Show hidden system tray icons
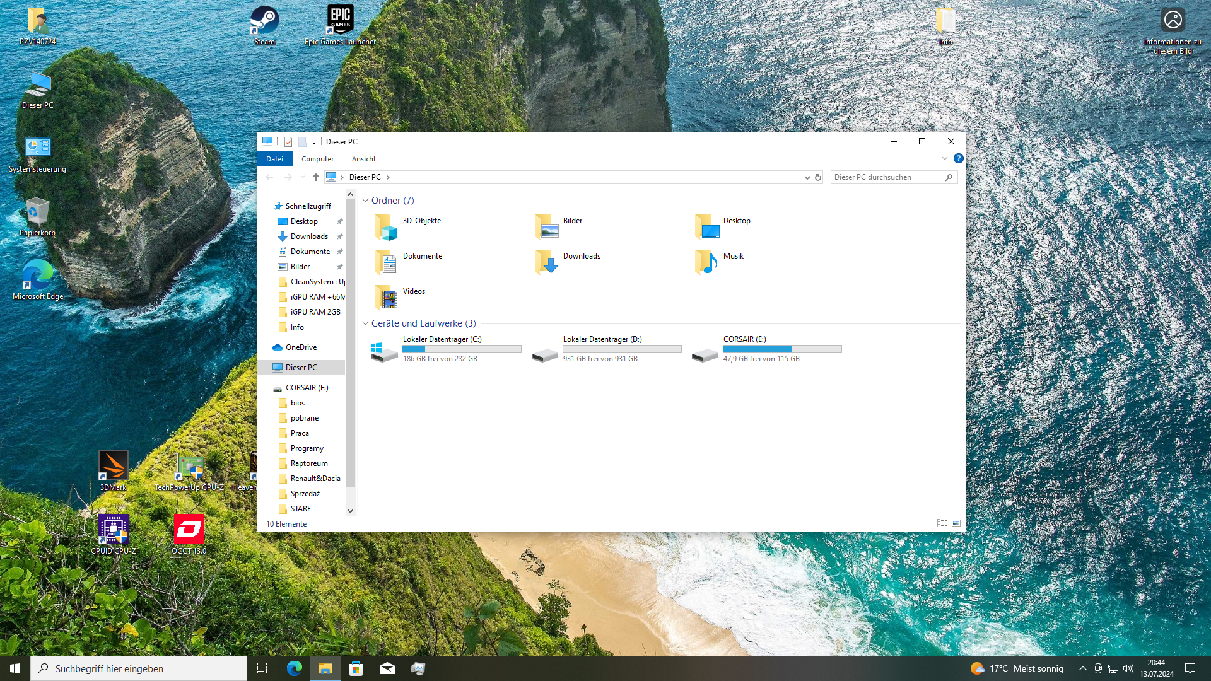The height and width of the screenshot is (681, 1211). click(x=1083, y=668)
